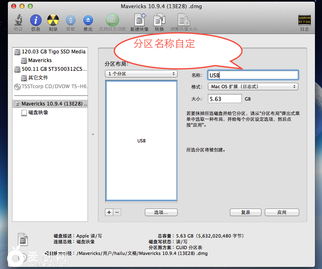The image size is (322, 269).
Task: Click the 所选分区将被创建 status text
Action: (x=206, y=150)
